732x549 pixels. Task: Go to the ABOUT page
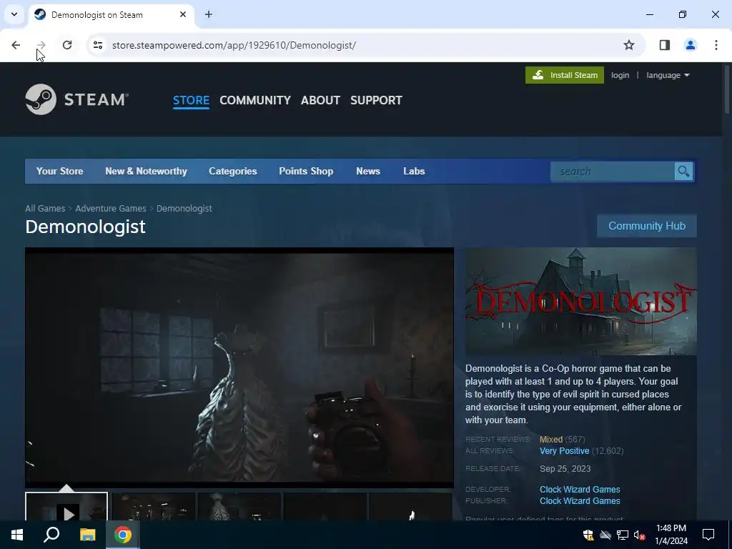click(x=320, y=100)
